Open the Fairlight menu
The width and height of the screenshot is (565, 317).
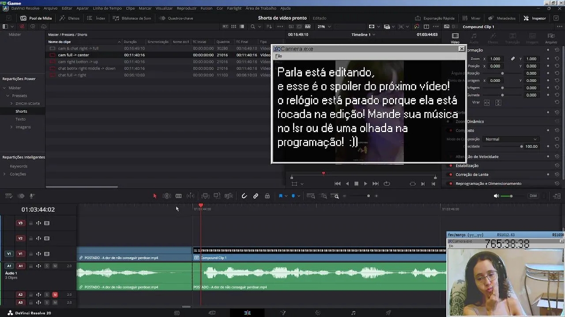coord(234,8)
